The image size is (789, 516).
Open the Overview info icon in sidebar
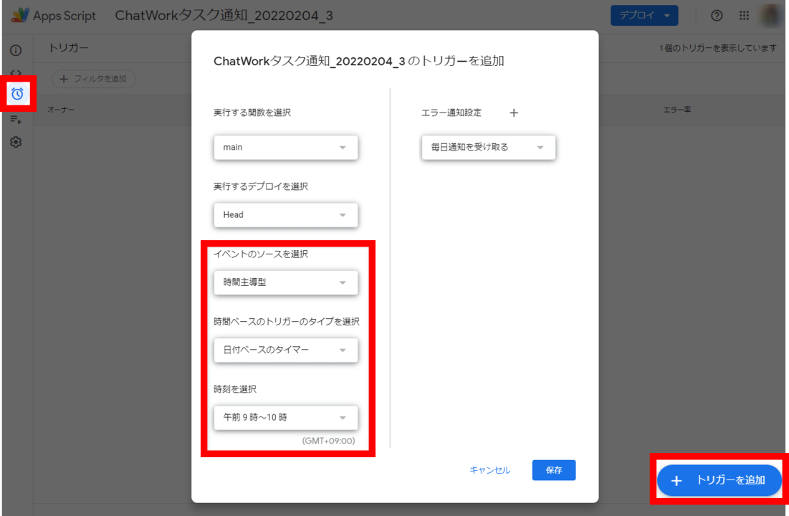pyautogui.click(x=16, y=50)
